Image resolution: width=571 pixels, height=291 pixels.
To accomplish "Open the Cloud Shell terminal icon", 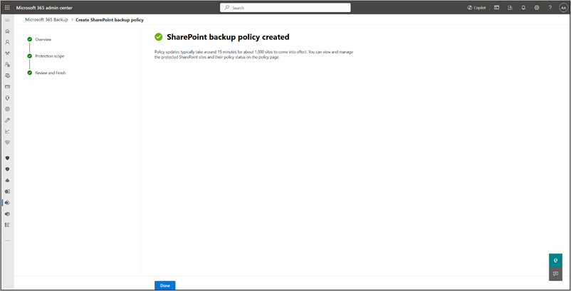I will coord(496,8).
